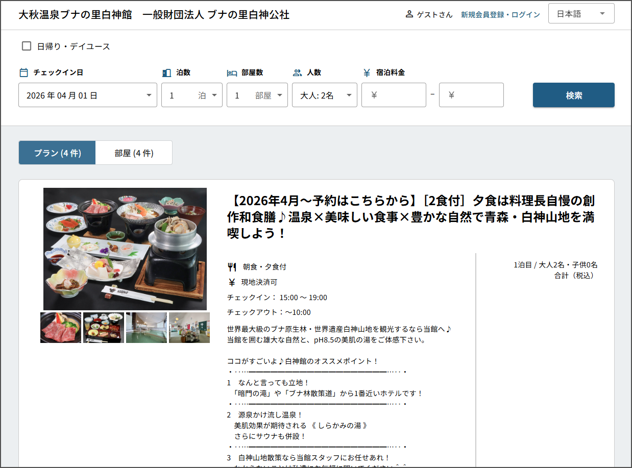The image size is (632, 468).
Task: Click the people icon beside 人数
Action: (298, 72)
